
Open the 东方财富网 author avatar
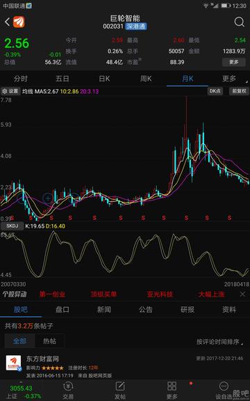[13, 363]
